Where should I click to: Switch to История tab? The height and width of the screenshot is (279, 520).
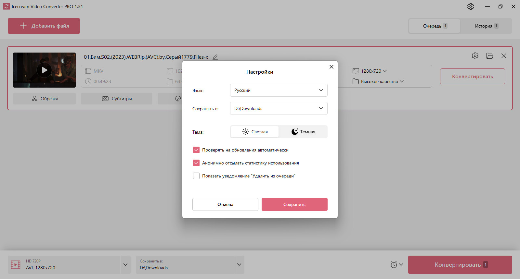(x=486, y=26)
